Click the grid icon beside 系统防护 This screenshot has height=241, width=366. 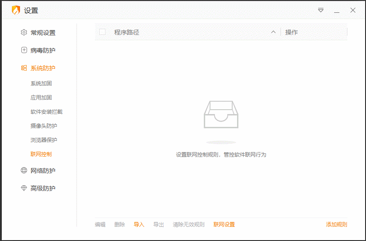tap(24, 68)
